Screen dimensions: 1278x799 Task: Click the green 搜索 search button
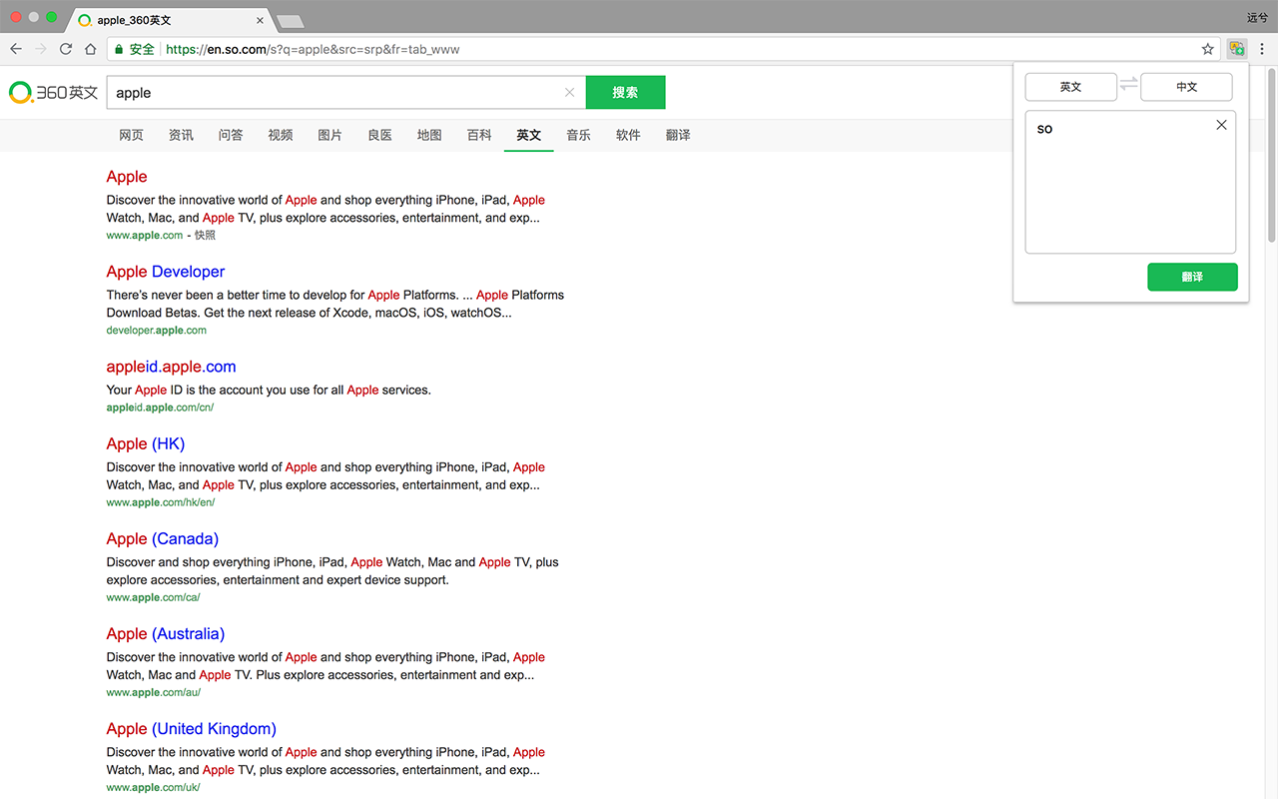pyautogui.click(x=625, y=93)
